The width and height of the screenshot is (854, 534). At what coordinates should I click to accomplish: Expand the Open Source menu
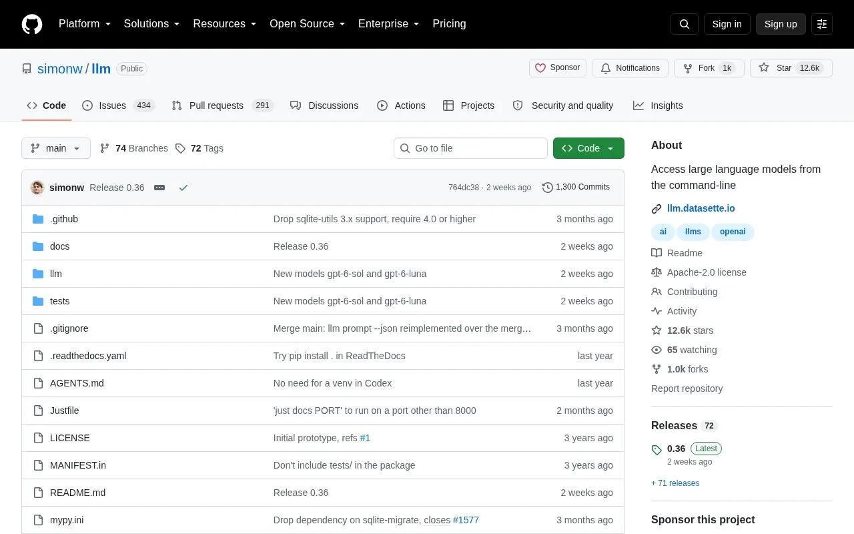[307, 24]
